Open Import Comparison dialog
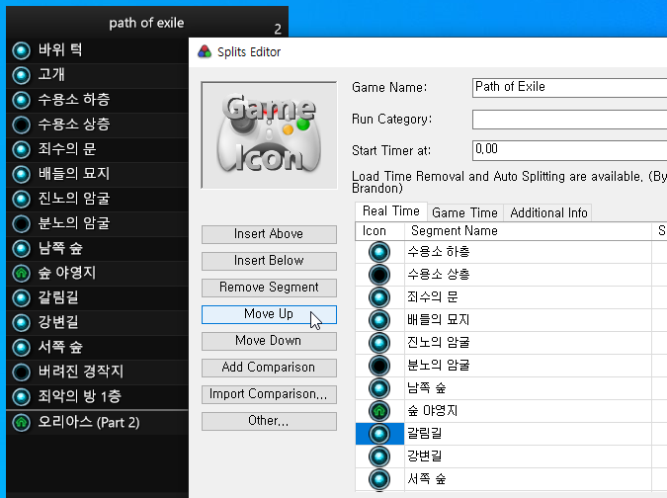The width and height of the screenshot is (667, 498). [x=269, y=394]
